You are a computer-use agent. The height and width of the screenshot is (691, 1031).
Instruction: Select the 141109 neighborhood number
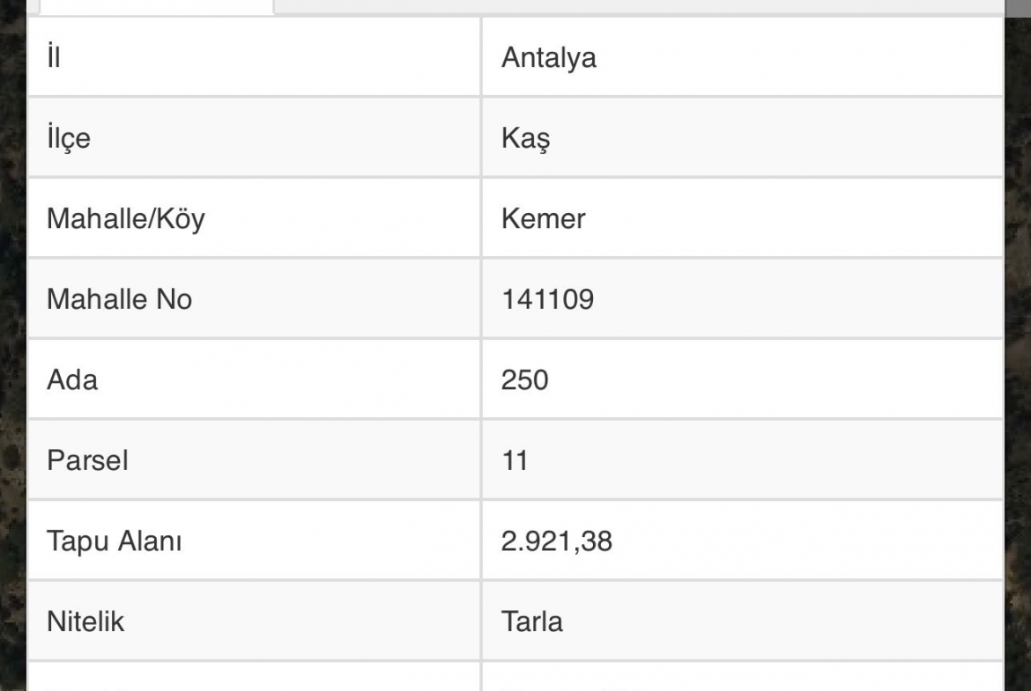(548, 299)
